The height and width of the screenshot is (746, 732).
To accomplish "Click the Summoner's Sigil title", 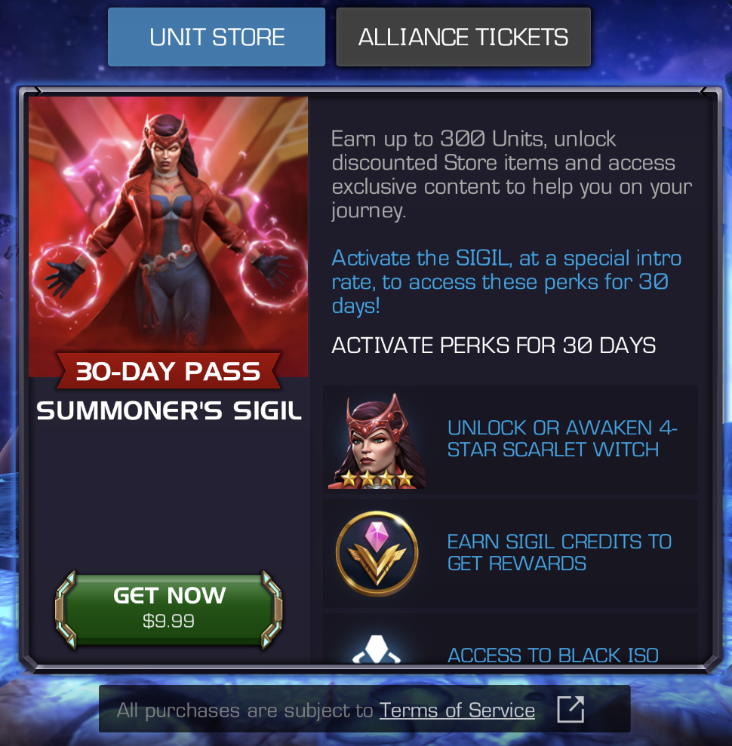I will [169, 410].
